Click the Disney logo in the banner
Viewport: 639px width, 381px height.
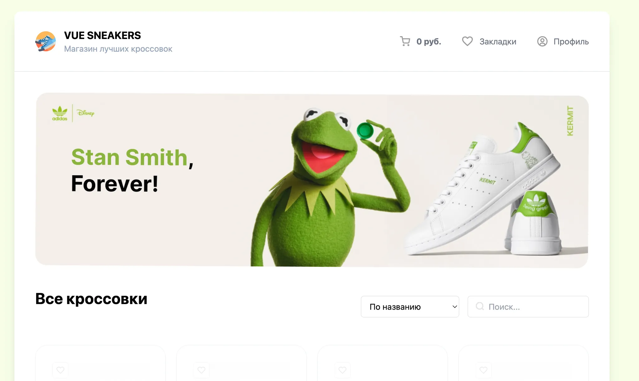[85, 113]
